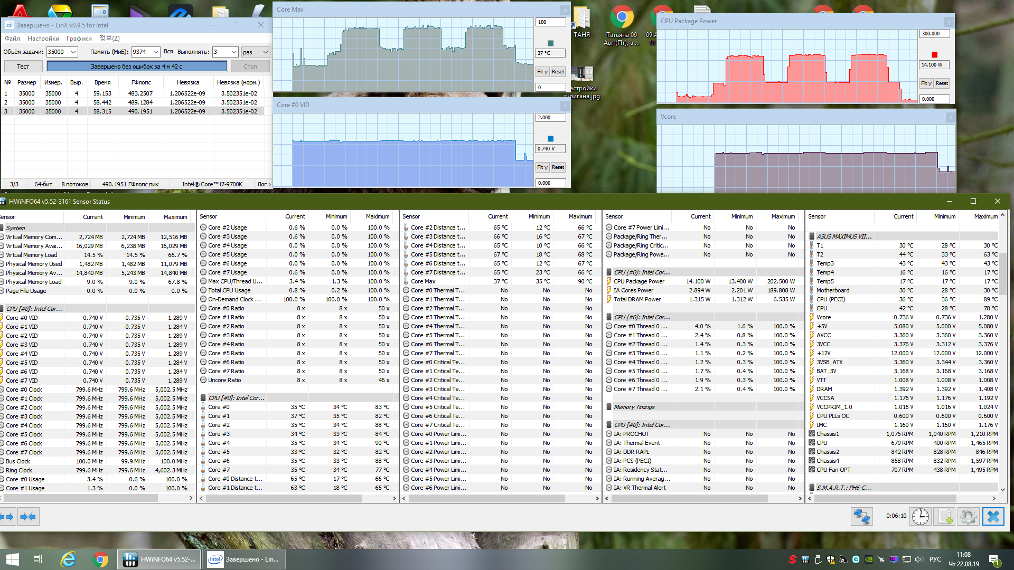This screenshot has height=570, width=1014.
Task: Click the red CPU Package Power color swatch
Action: click(x=934, y=55)
